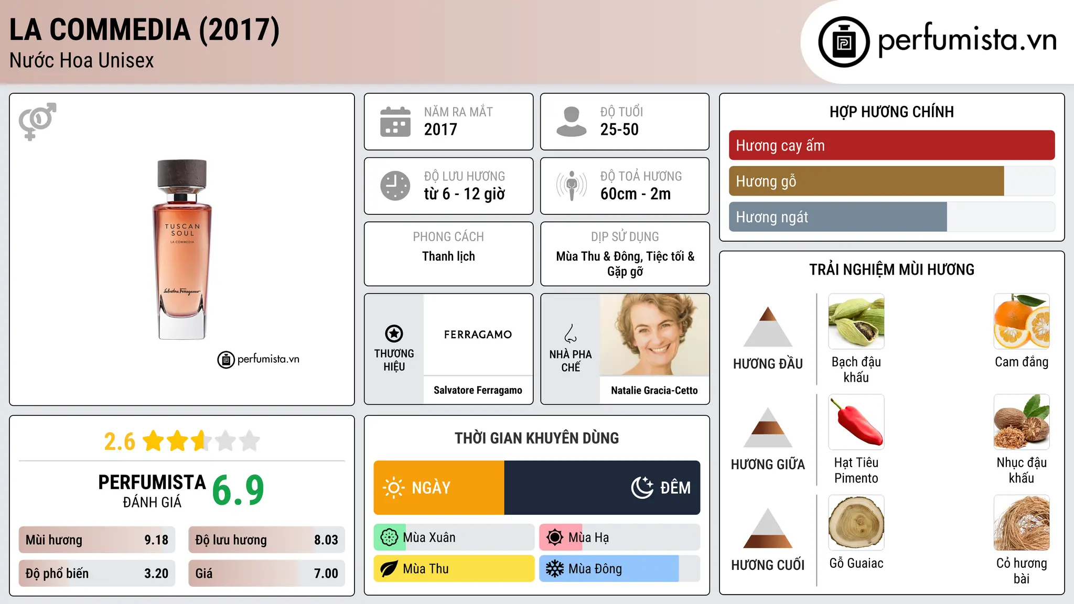Click the Salvatore Ferragamo brand name
Viewport: 1074px width, 604px height.
coord(478,390)
